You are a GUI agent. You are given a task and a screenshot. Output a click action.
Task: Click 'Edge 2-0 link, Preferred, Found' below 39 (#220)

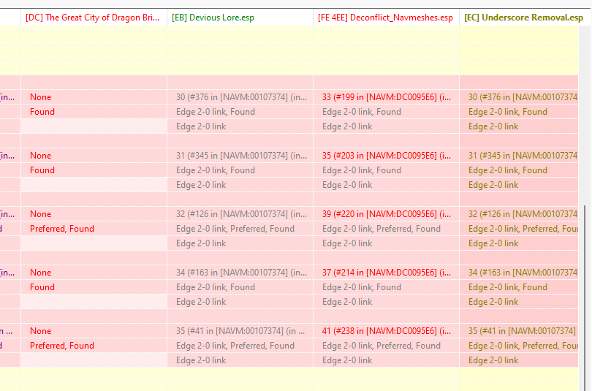tap(382, 229)
